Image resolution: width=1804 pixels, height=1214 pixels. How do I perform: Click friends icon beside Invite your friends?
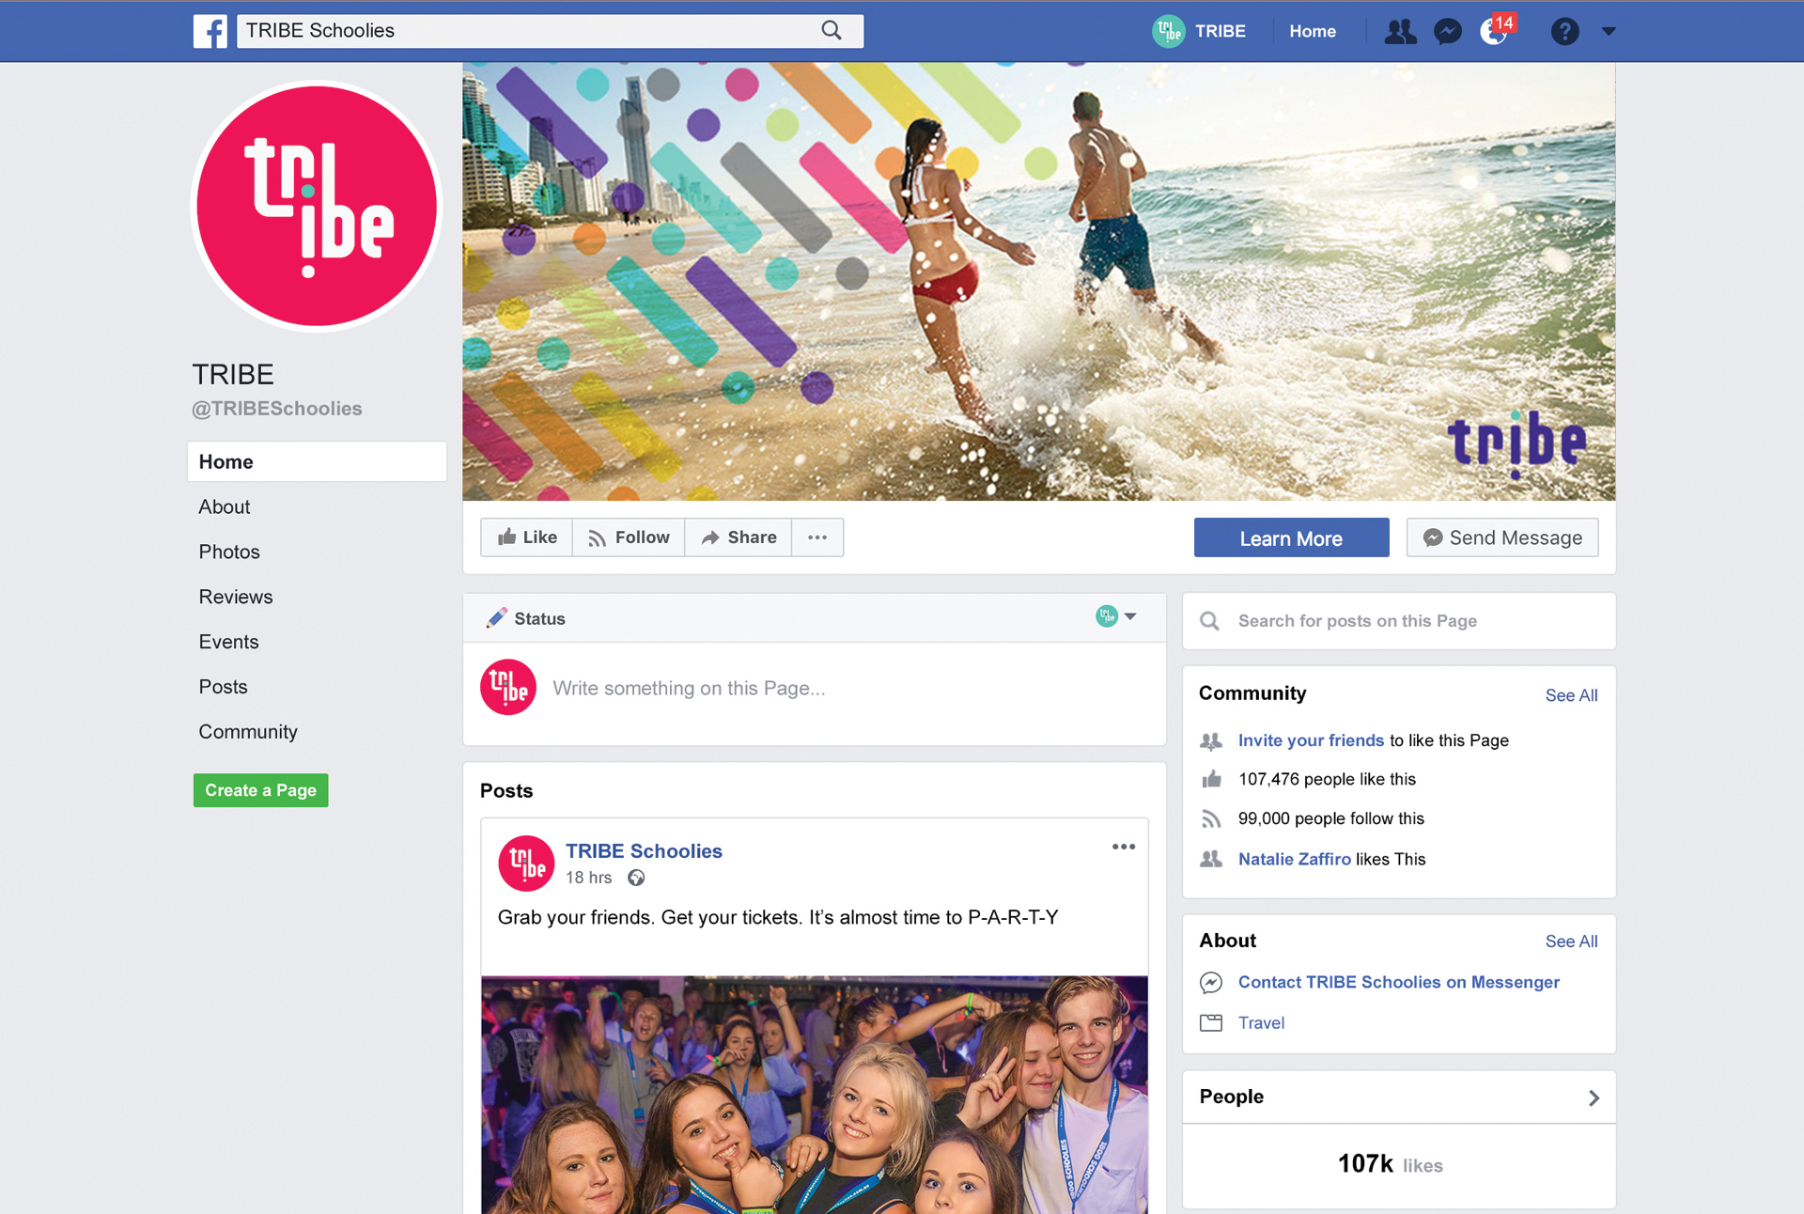(x=1211, y=740)
